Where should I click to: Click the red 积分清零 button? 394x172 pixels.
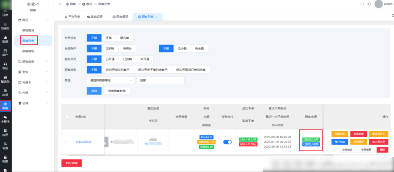point(72,163)
